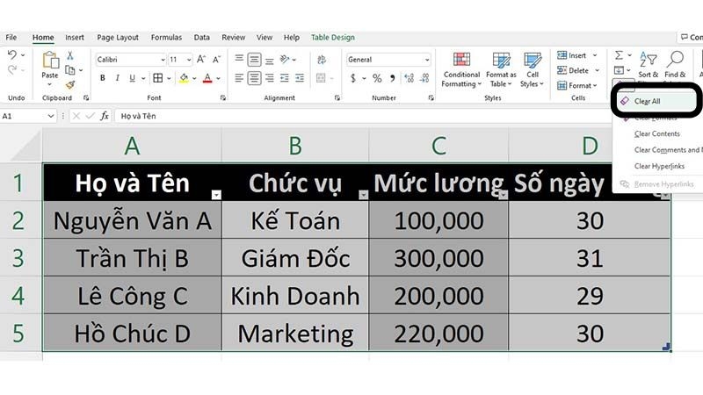
Task: Apply the Comma Style format
Action: click(392, 78)
